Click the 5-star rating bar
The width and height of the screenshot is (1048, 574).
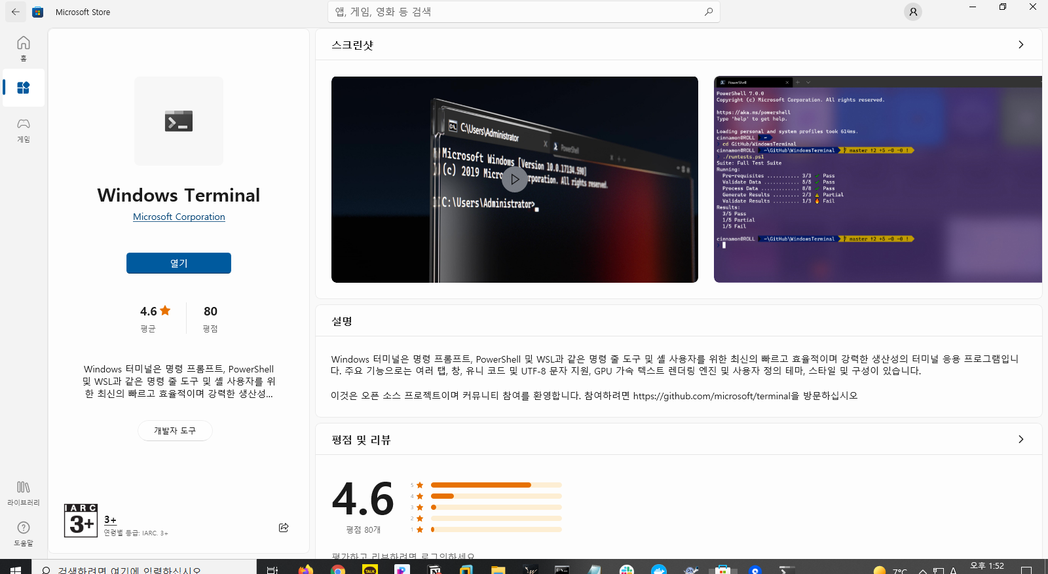click(x=496, y=485)
